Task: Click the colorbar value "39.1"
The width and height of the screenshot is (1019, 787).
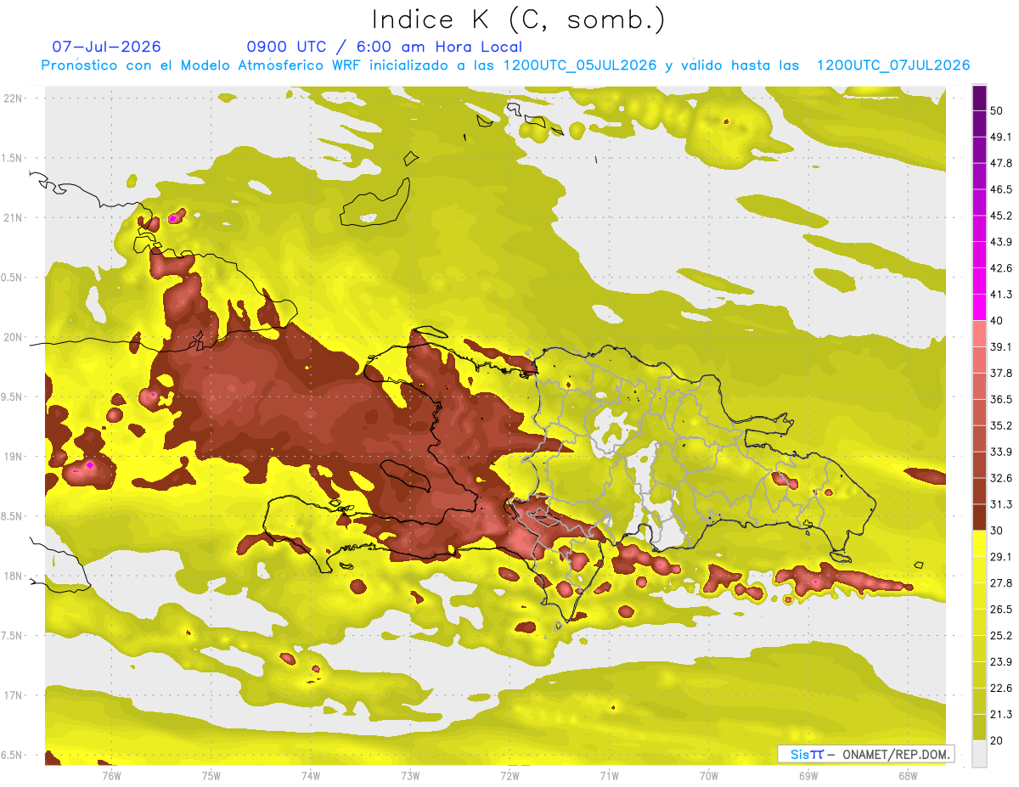Action: (x=1001, y=347)
